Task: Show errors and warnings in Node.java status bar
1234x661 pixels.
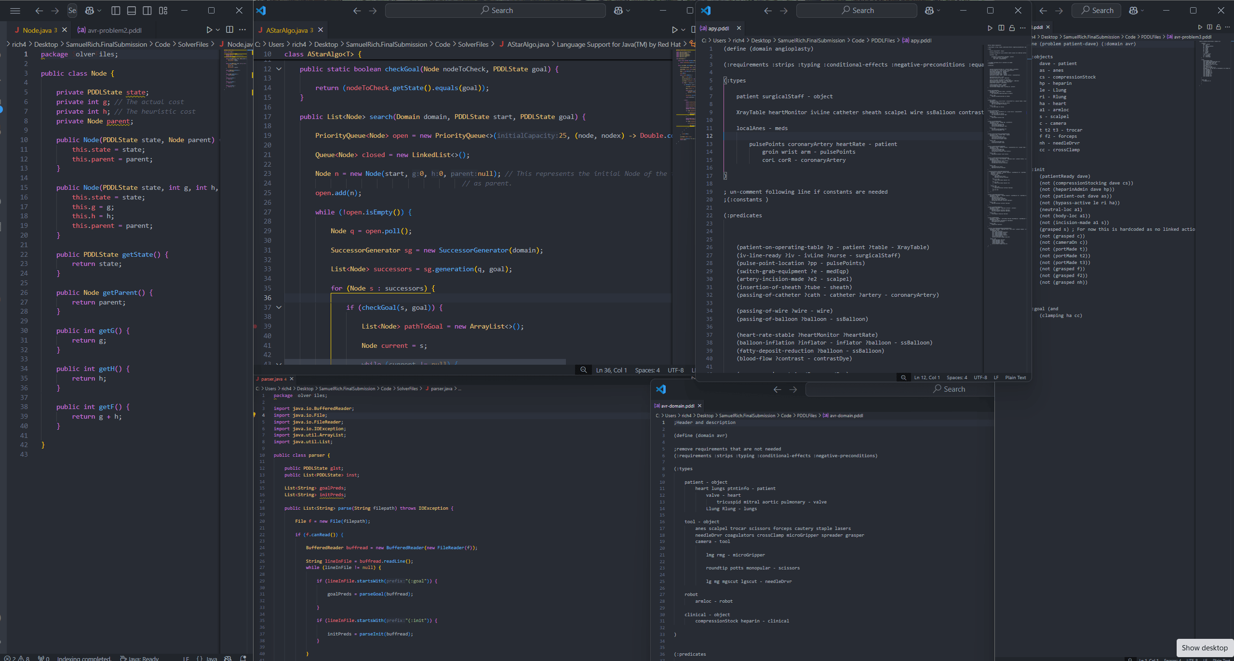Action: (17, 658)
